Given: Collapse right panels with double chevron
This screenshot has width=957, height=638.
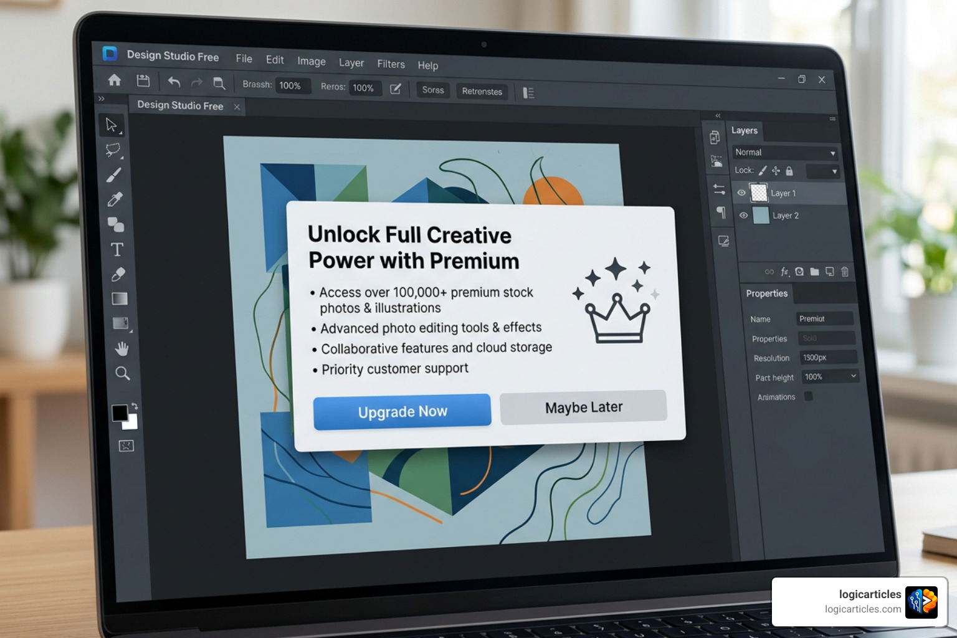Looking at the screenshot, I should tap(718, 115).
